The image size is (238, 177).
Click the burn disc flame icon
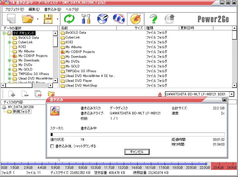[135, 19]
